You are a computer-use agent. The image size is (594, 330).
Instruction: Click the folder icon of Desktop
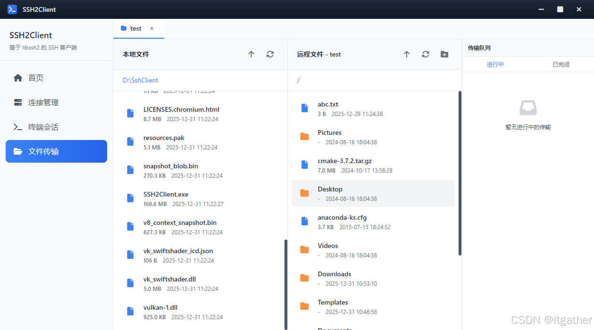[304, 193]
